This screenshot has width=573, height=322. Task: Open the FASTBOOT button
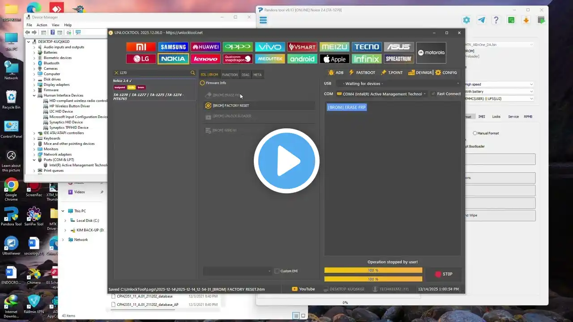362,72
